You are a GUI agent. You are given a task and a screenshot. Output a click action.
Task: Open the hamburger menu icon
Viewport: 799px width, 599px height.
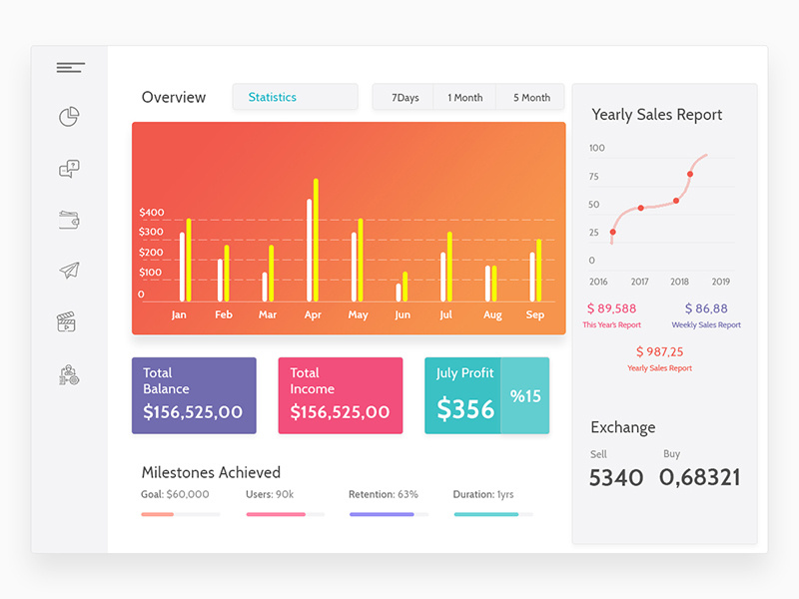(x=70, y=67)
